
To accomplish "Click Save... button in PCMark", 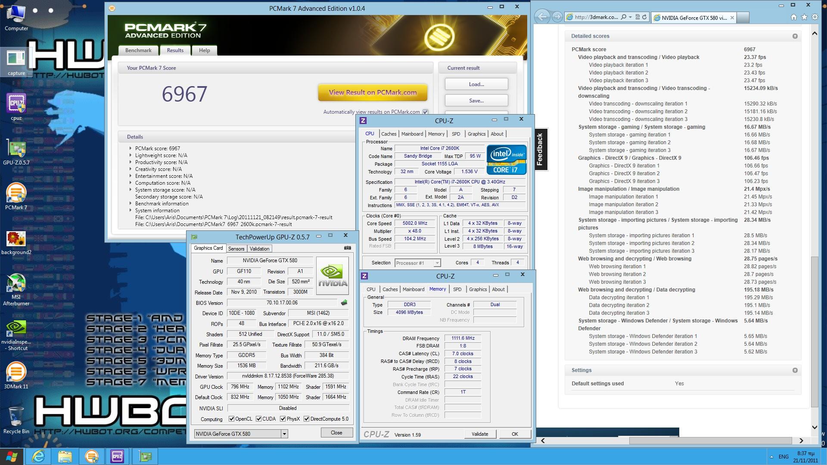I will pyautogui.click(x=476, y=101).
